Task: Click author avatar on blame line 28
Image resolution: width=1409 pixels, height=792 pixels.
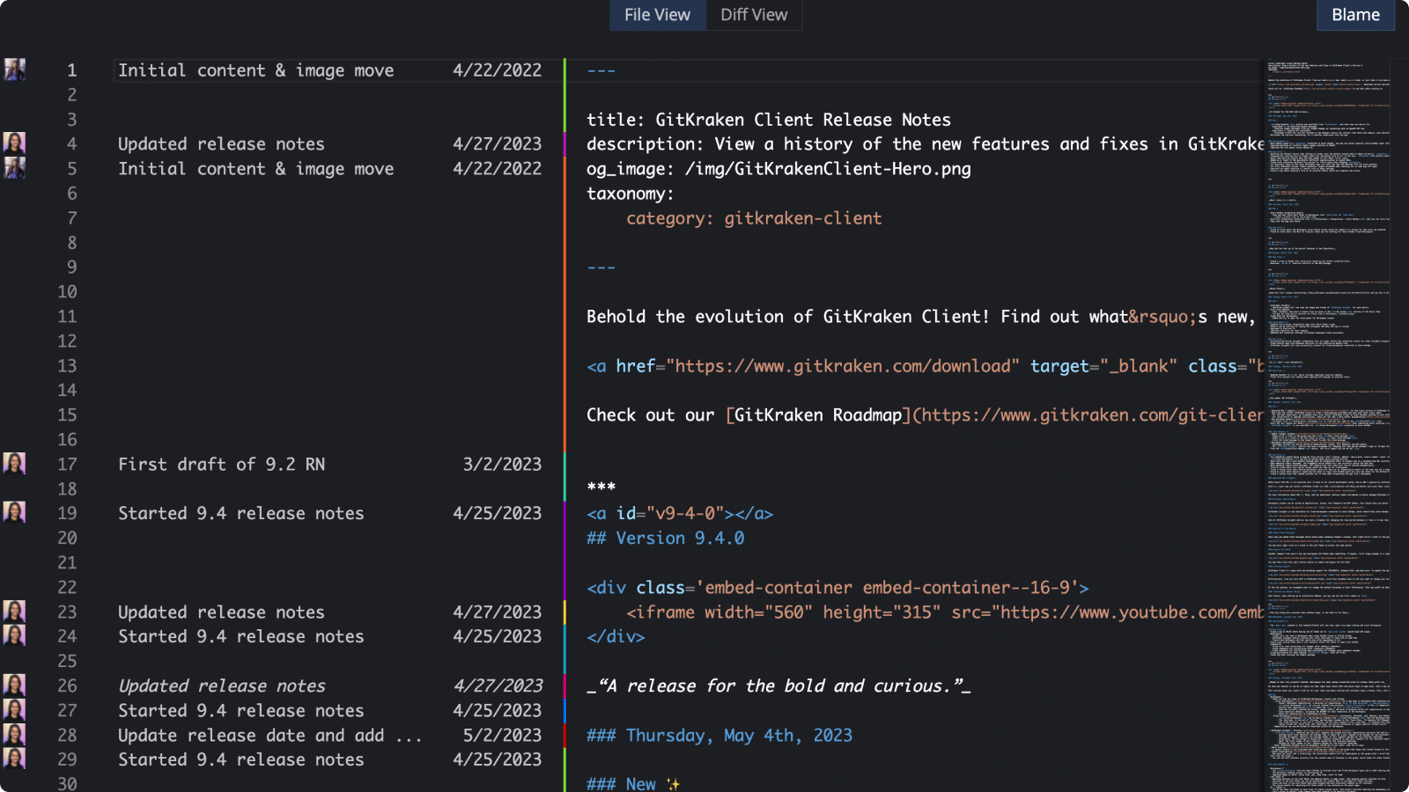Action: [x=14, y=735]
